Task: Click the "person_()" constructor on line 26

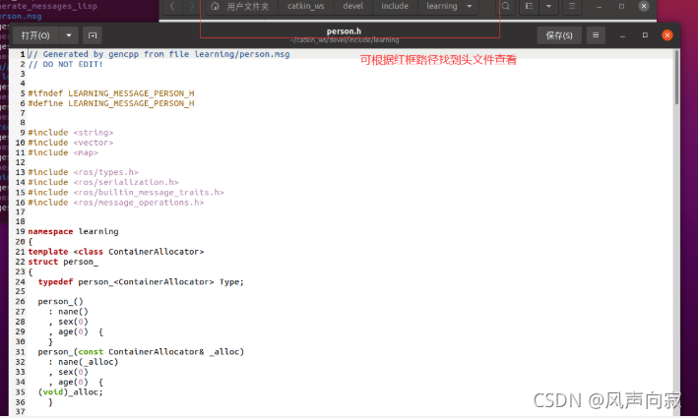Action: [60, 302]
